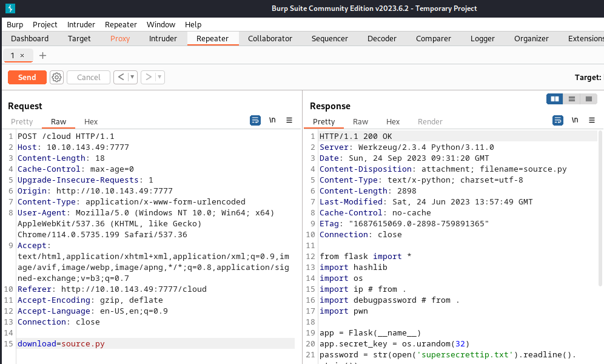
Task: Expand the back-history dropdown arrow
Action: [132, 78]
